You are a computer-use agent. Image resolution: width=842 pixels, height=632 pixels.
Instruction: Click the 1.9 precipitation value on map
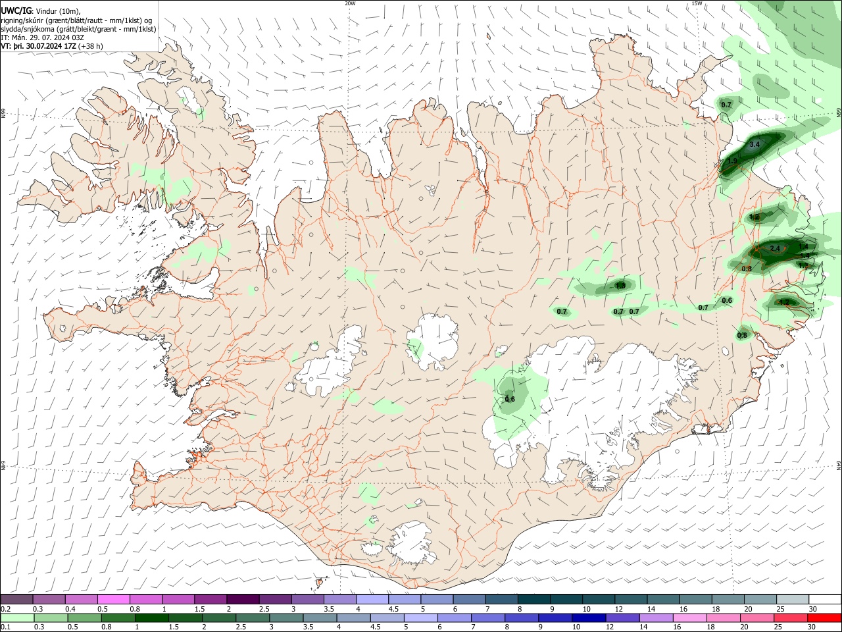pyautogui.click(x=733, y=161)
